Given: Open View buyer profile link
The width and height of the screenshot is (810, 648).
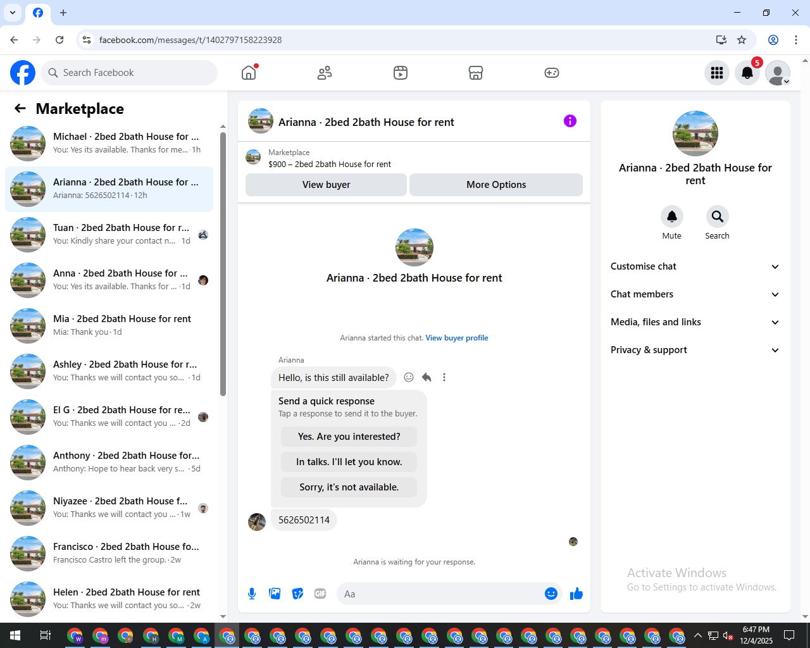Looking at the screenshot, I should tap(457, 338).
